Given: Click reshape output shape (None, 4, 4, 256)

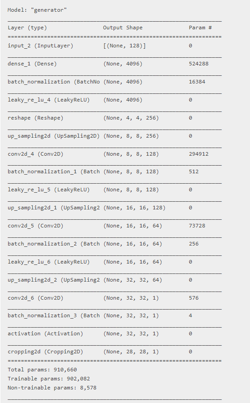Looking at the screenshot, I should (x=131, y=118).
